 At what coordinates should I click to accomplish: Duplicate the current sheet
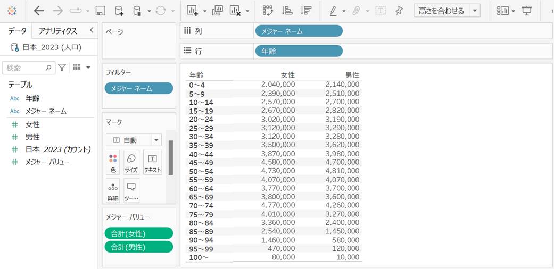217,11
